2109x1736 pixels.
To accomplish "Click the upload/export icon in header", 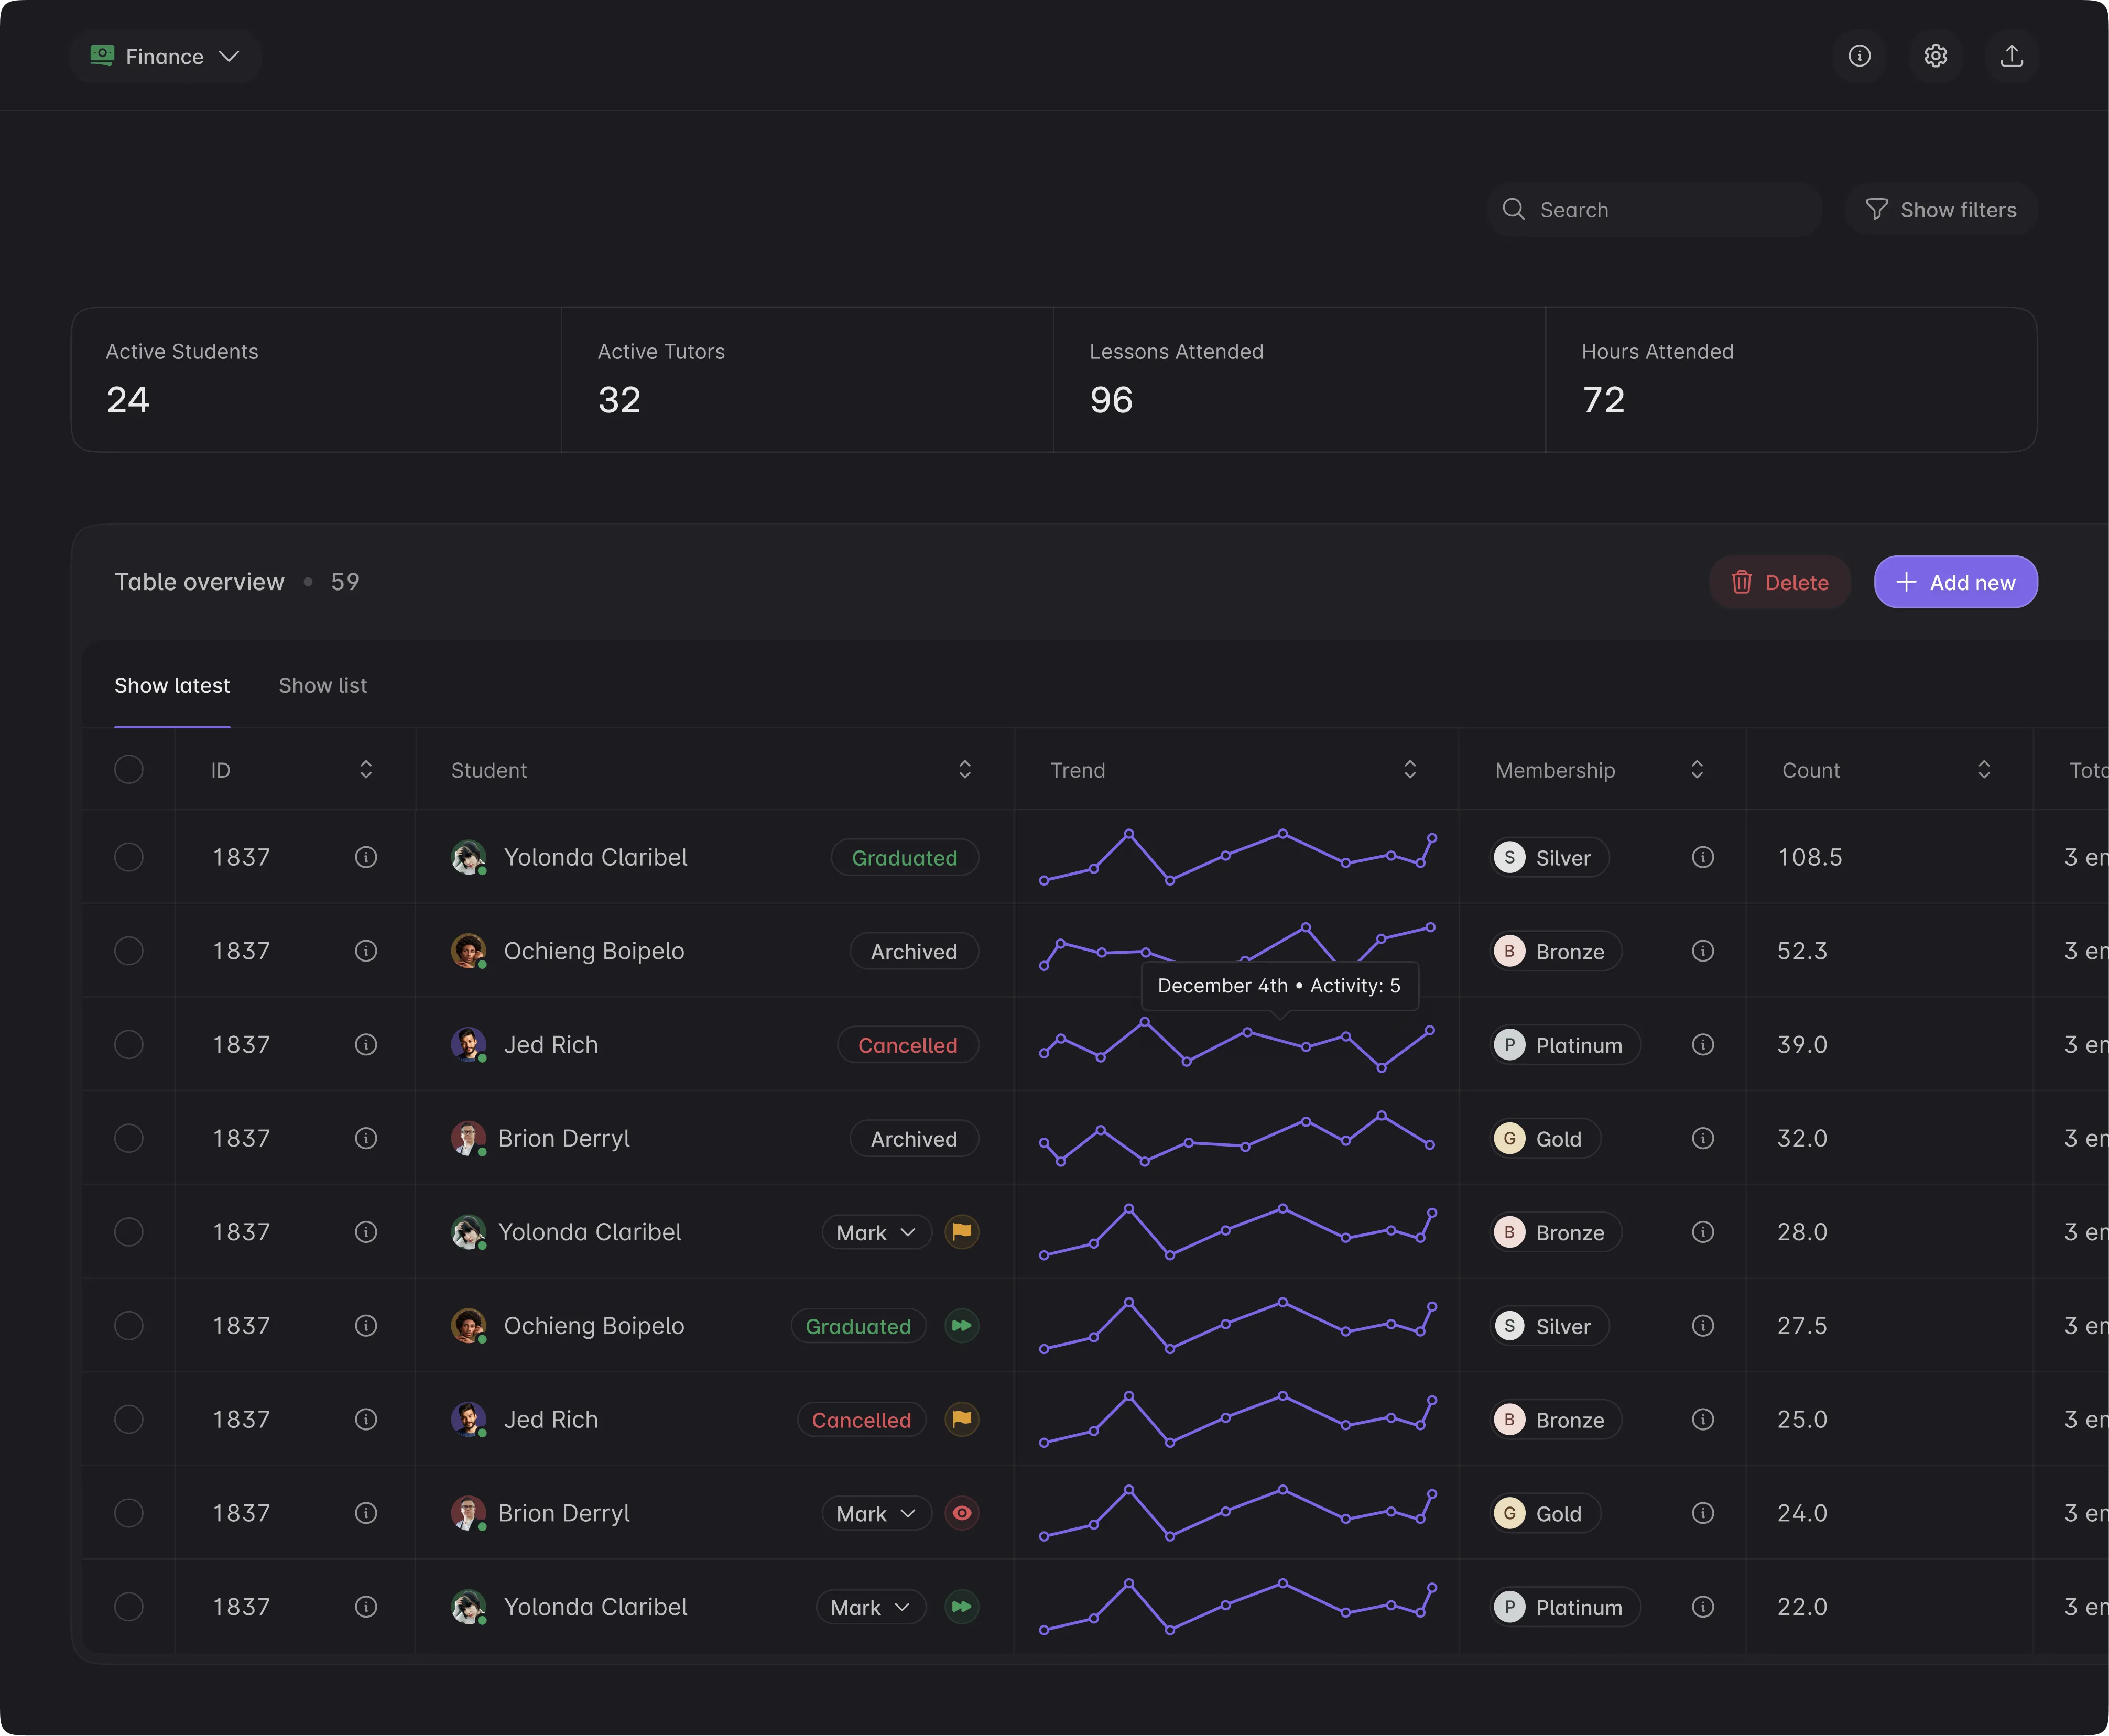I will tap(2012, 56).
